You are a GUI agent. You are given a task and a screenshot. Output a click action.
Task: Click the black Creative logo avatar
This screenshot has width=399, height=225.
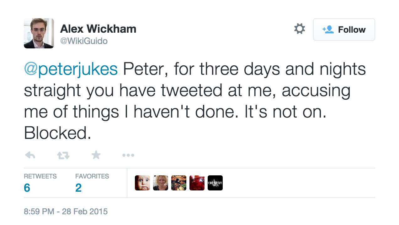pos(215,183)
